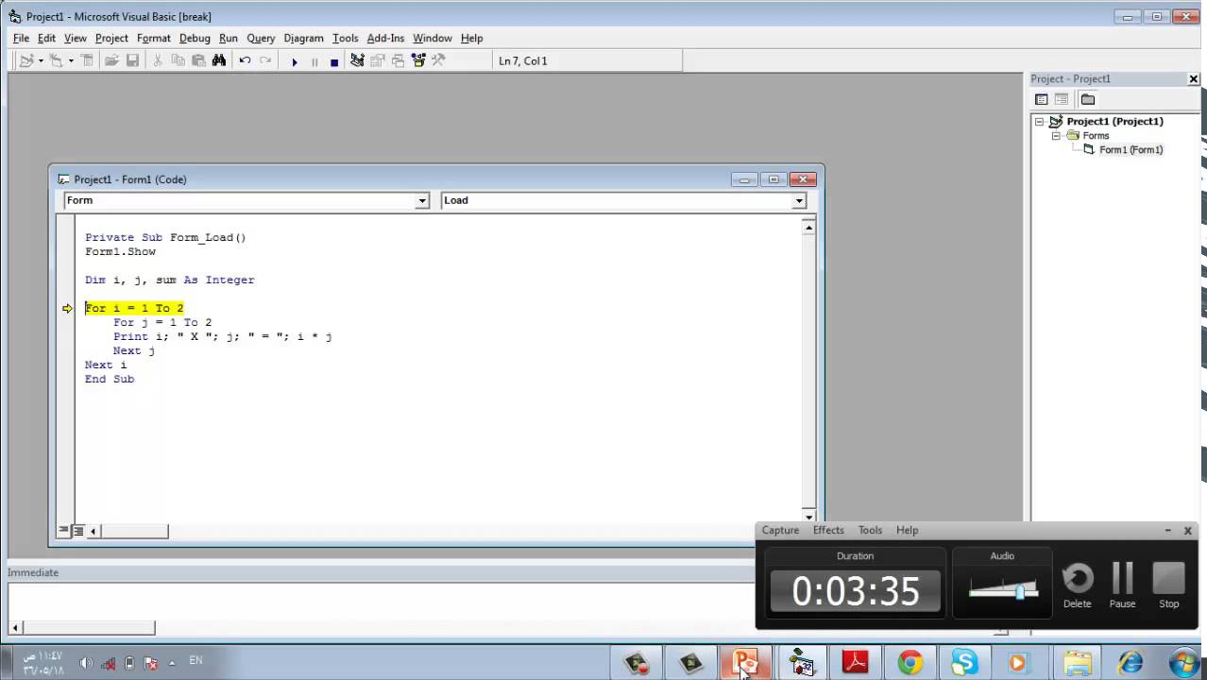Open the Project Explorer toolbar icon

(357, 60)
